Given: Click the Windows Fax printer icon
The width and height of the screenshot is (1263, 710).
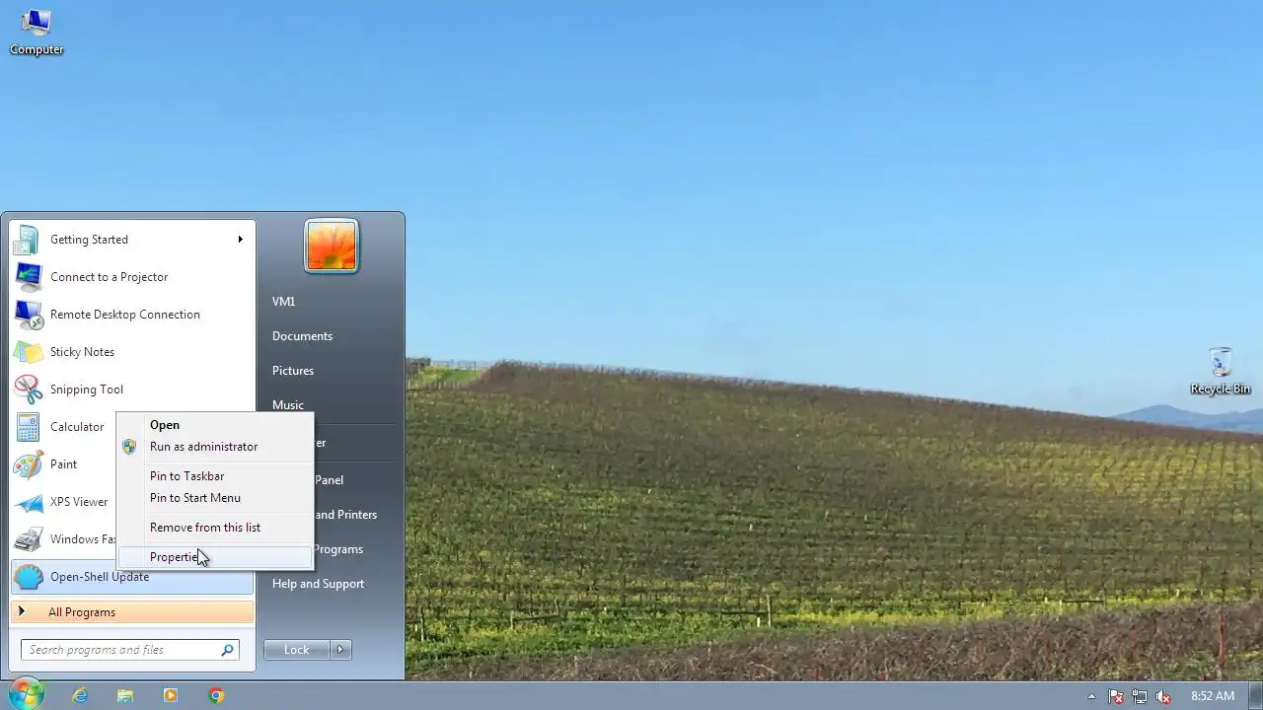Looking at the screenshot, I should (29, 539).
